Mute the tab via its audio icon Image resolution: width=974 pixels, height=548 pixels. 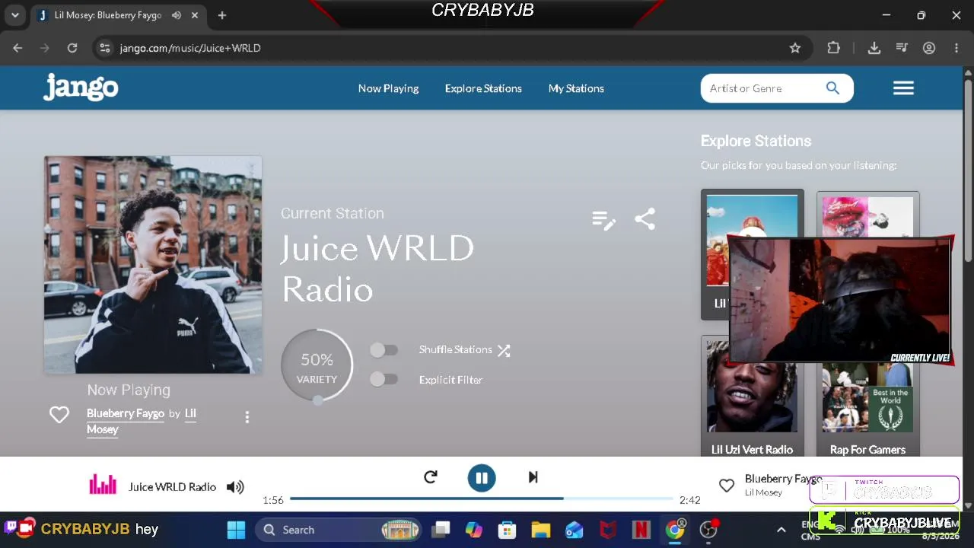[x=177, y=15]
